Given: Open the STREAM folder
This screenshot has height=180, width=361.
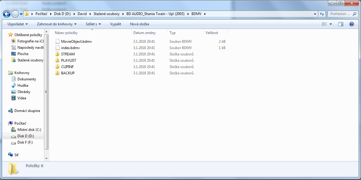Looking at the screenshot, I should [x=68, y=54].
